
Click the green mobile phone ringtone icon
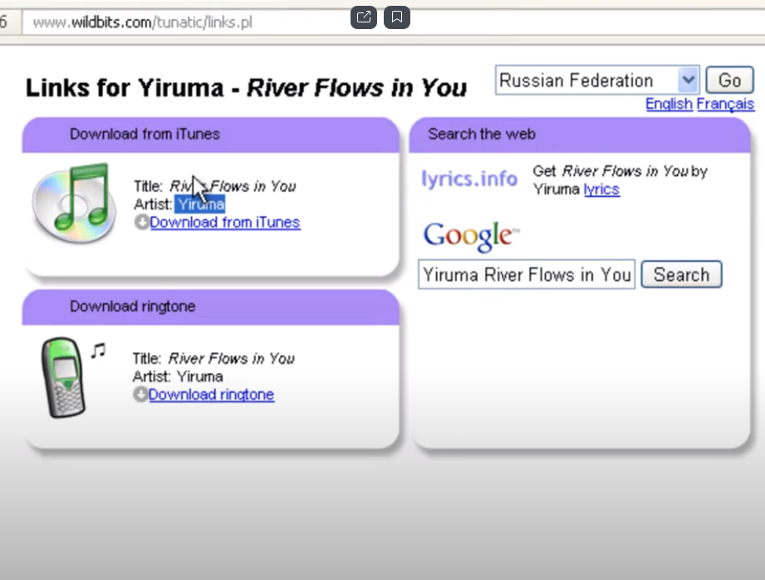point(63,377)
